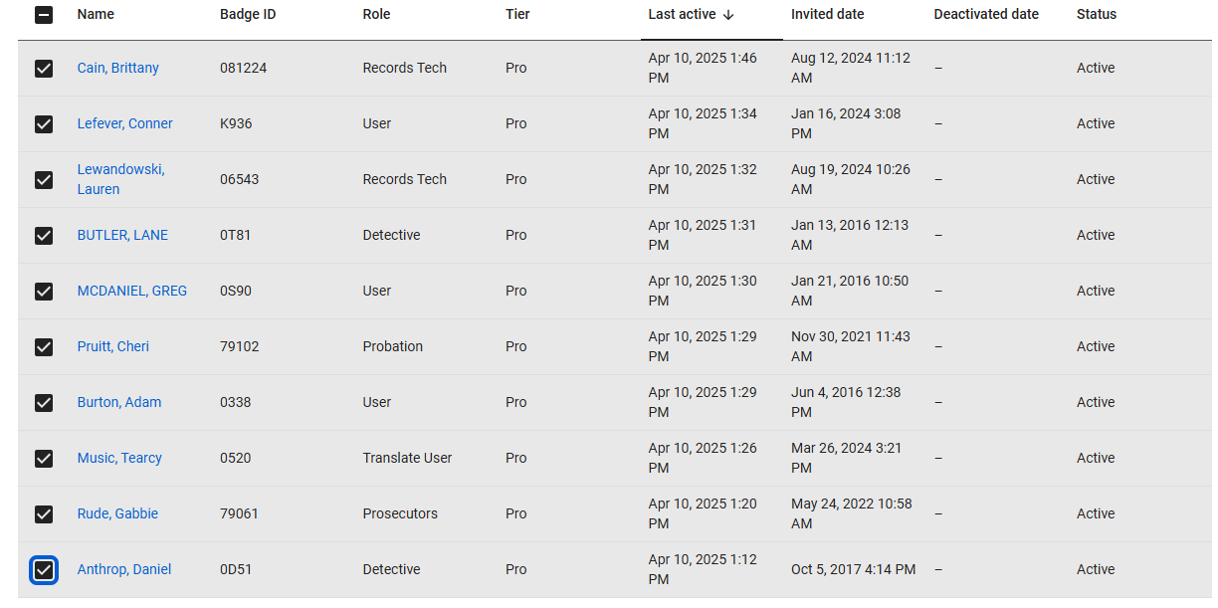Image resolution: width=1218 pixels, height=608 pixels.
Task: Sort the table by Name column
Action: [x=96, y=15]
